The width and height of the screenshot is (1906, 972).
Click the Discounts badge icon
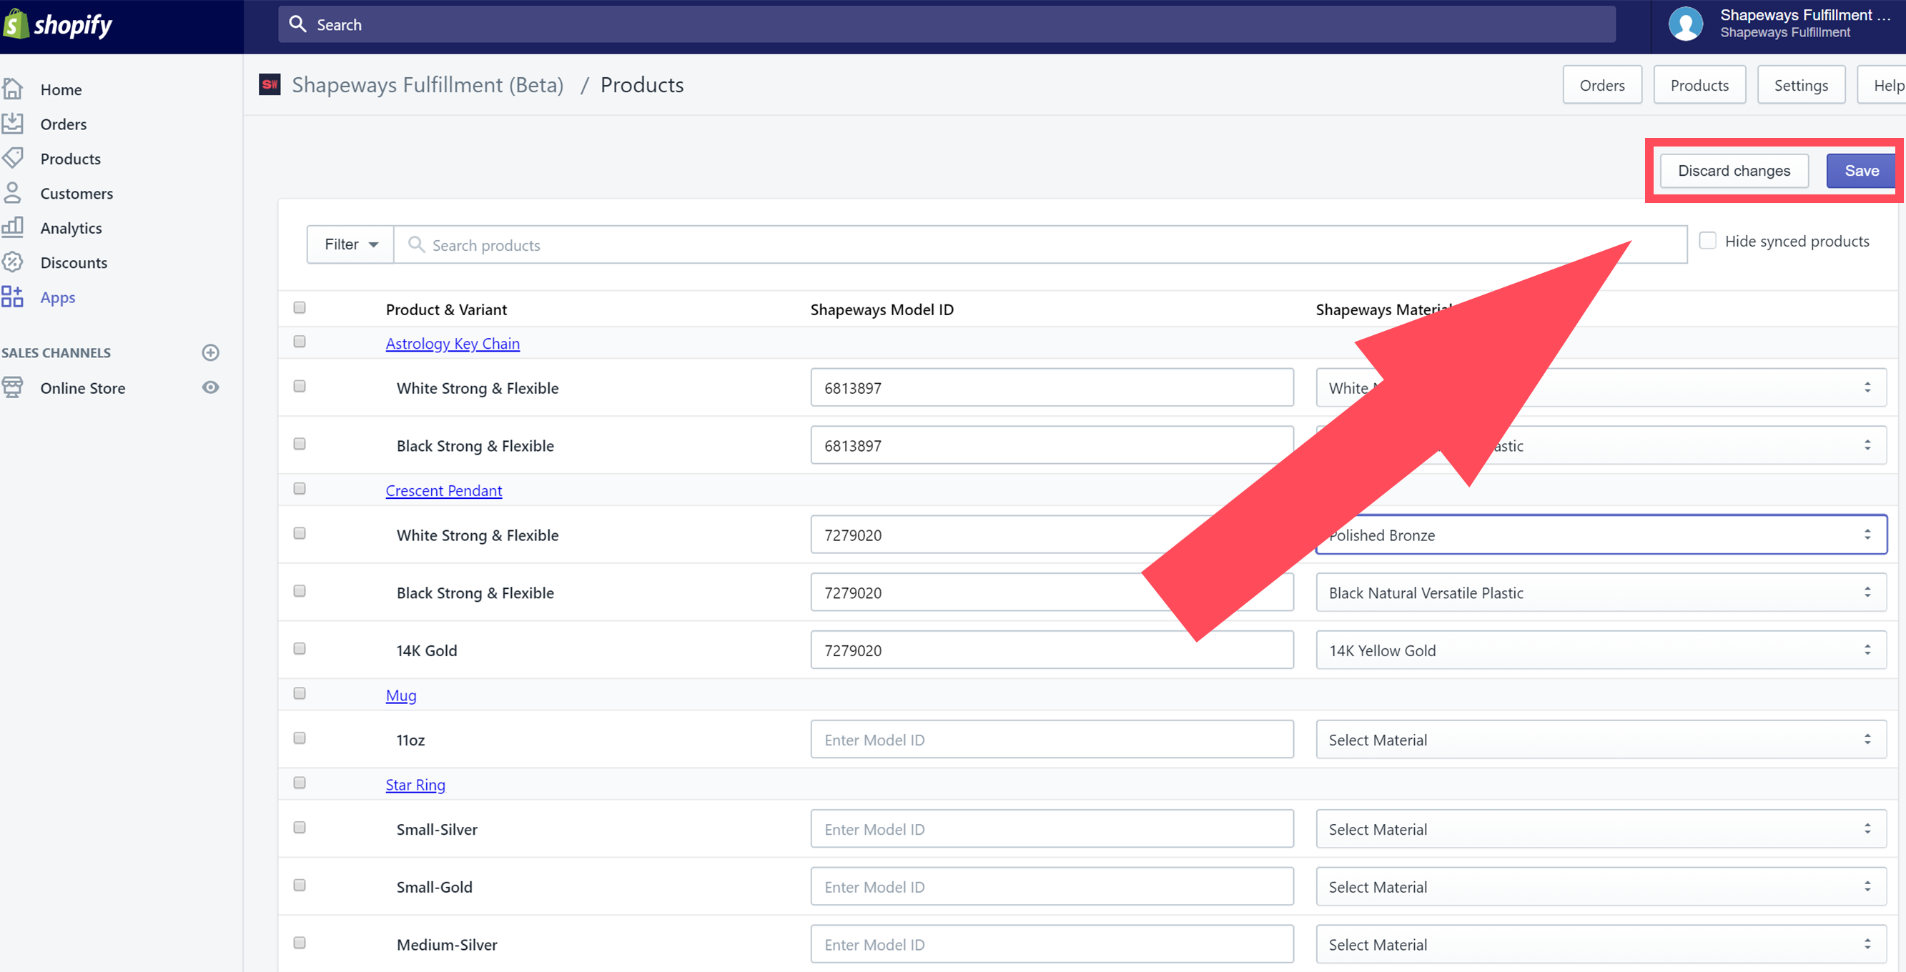pos(13,262)
